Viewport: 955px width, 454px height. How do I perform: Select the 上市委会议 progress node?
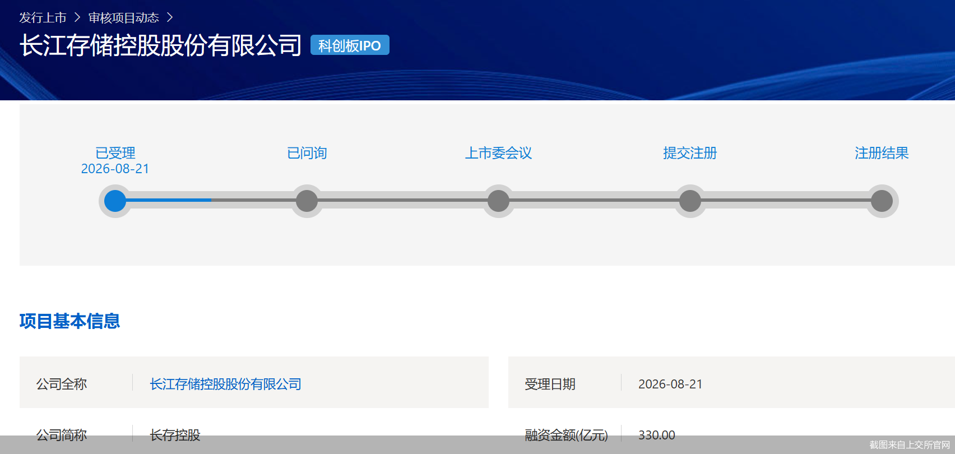[x=498, y=201]
